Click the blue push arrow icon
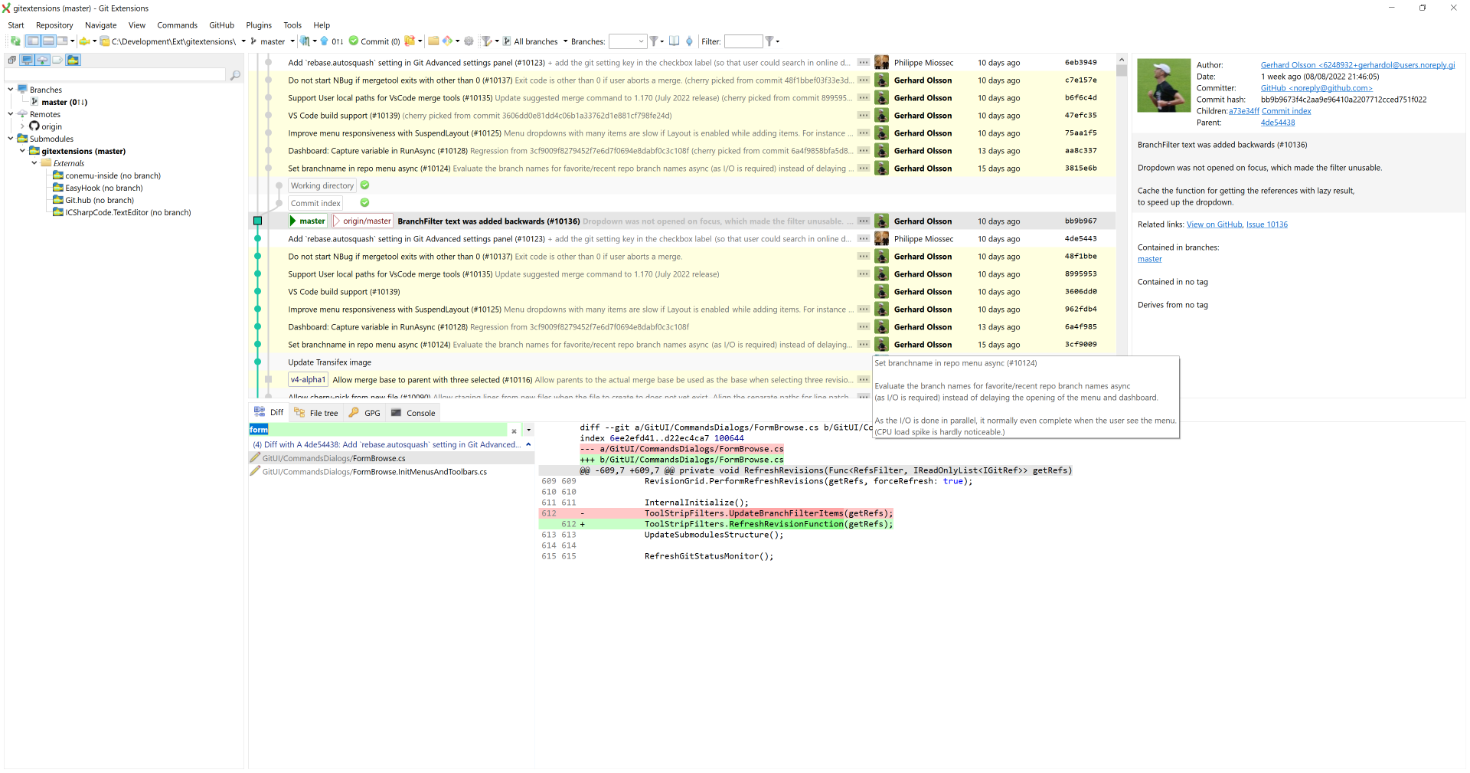This screenshot has height=773, width=1470. coord(322,41)
